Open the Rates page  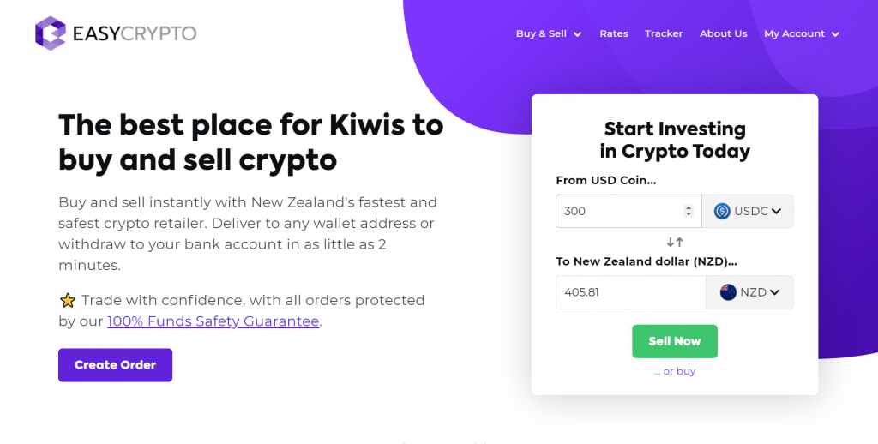pos(614,33)
